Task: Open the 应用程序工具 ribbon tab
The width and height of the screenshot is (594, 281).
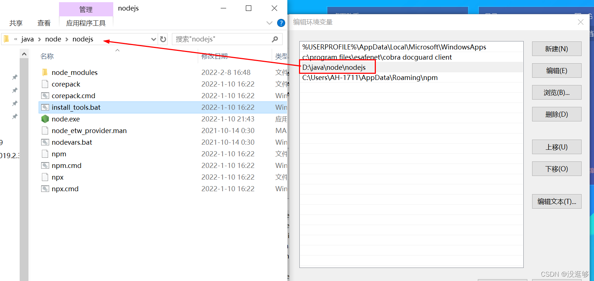Action: pos(86,23)
